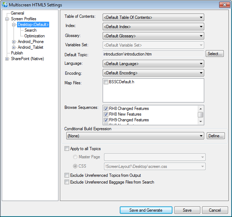Collapse the Desktop<Default> tree node

pyautogui.click(x=14, y=25)
